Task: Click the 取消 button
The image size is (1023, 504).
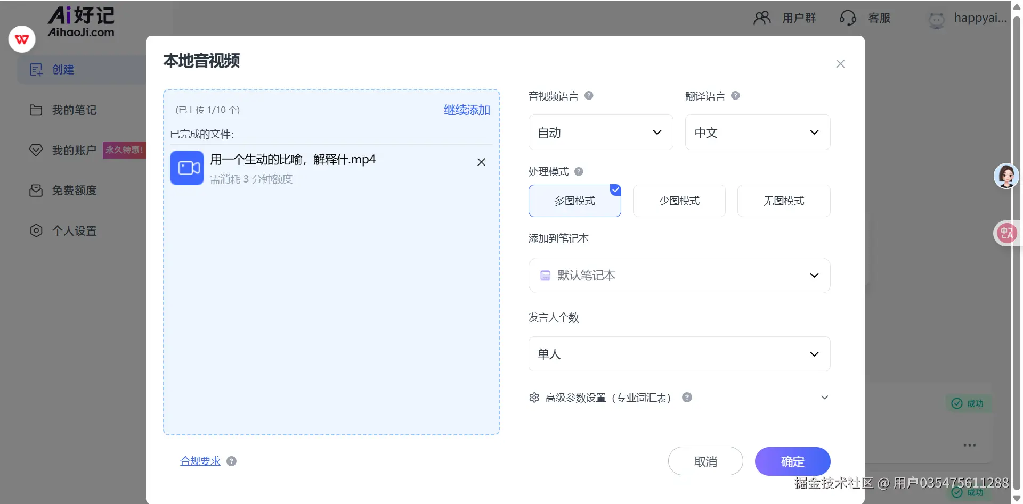Action: [x=705, y=461]
